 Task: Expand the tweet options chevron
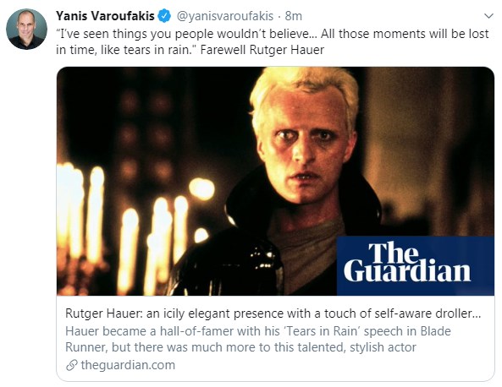488,16
